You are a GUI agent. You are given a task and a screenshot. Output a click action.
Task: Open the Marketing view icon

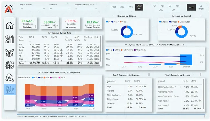(x=10, y=65)
